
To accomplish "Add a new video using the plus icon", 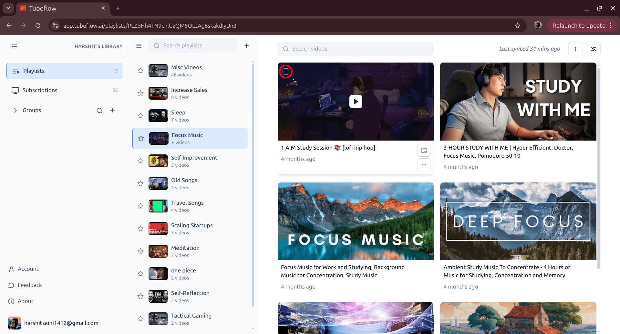I will point(576,49).
